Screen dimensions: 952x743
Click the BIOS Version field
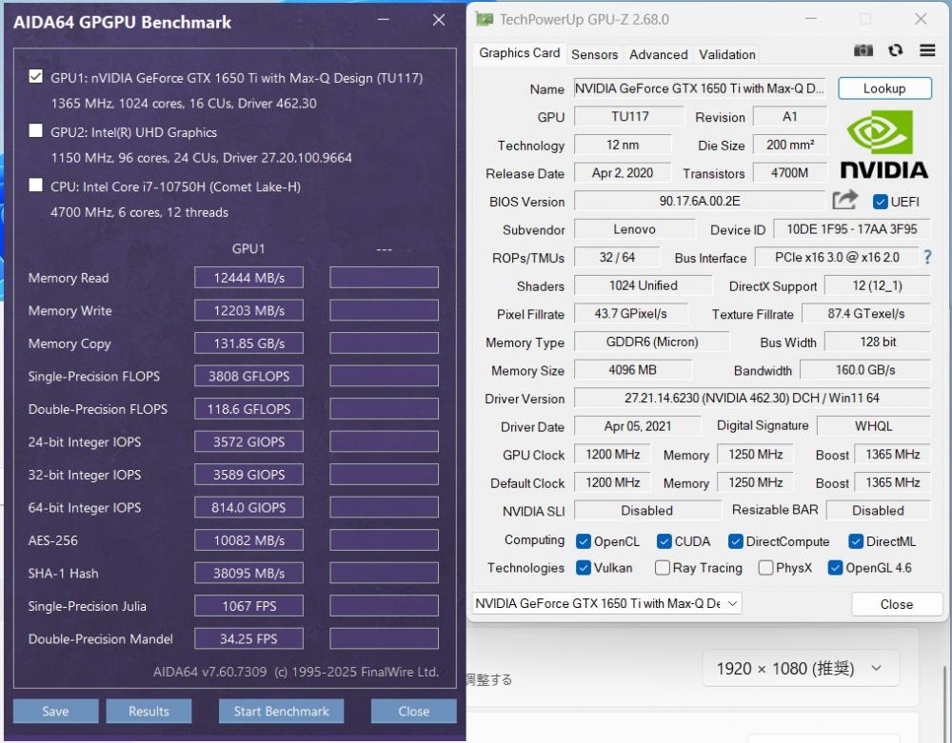coord(699,202)
